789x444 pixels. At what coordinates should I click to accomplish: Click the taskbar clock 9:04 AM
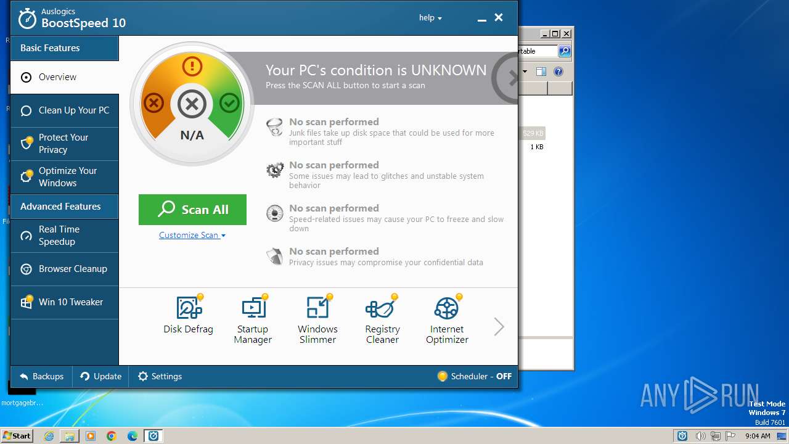(758, 436)
